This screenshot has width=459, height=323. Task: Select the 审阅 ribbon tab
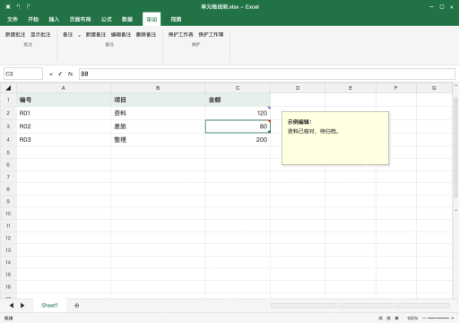(152, 20)
